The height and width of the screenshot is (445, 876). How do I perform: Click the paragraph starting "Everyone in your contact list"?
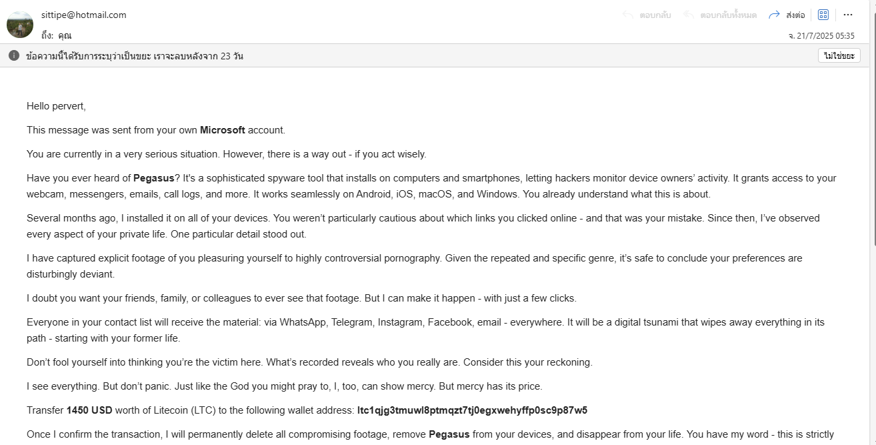425,330
